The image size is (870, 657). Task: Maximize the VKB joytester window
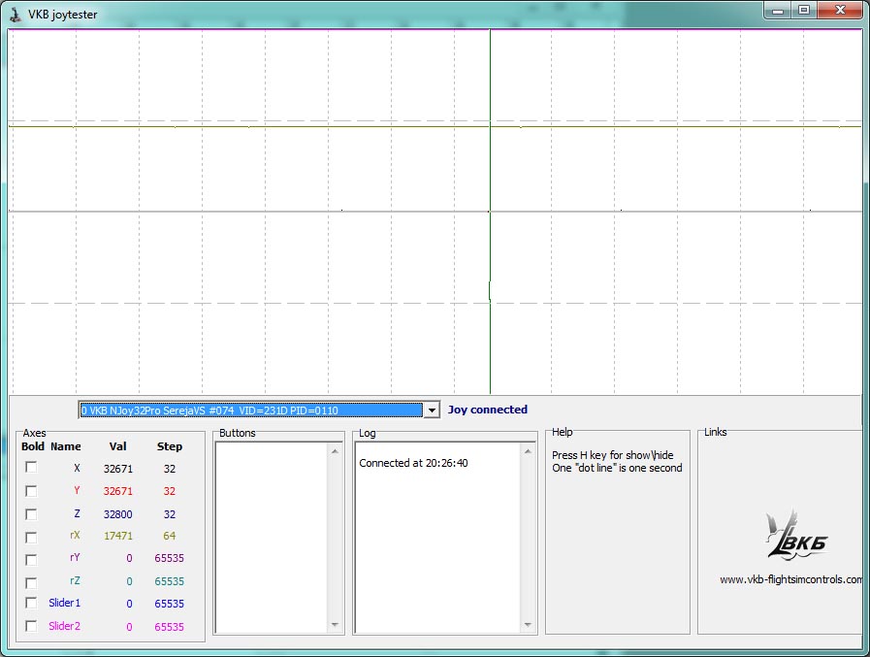pos(803,10)
